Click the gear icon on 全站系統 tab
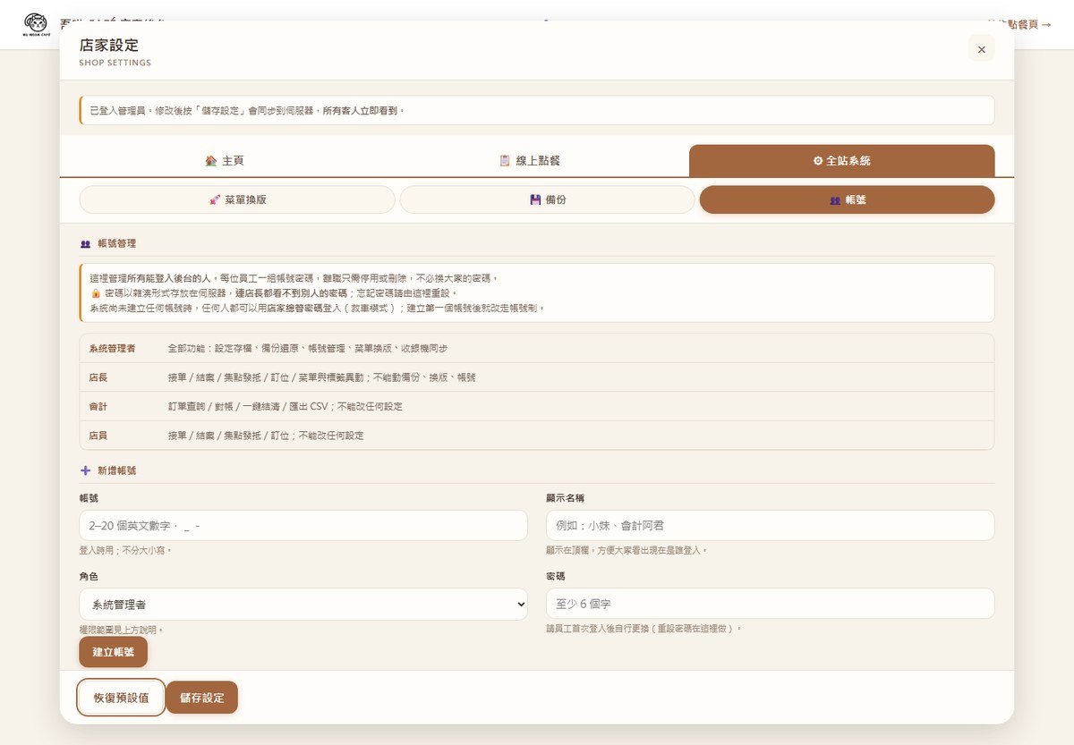 coord(817,161)
